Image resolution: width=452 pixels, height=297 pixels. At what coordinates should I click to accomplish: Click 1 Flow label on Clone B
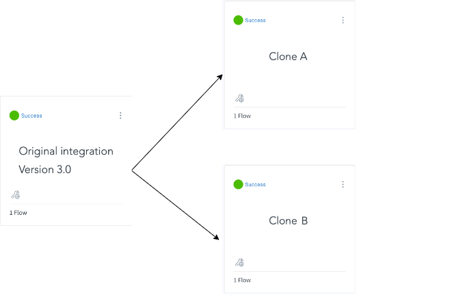click(x=242, y=280)
